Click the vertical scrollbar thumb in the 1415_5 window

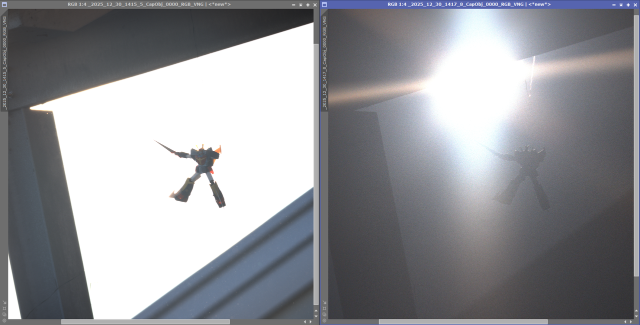(x=316, y=175)
